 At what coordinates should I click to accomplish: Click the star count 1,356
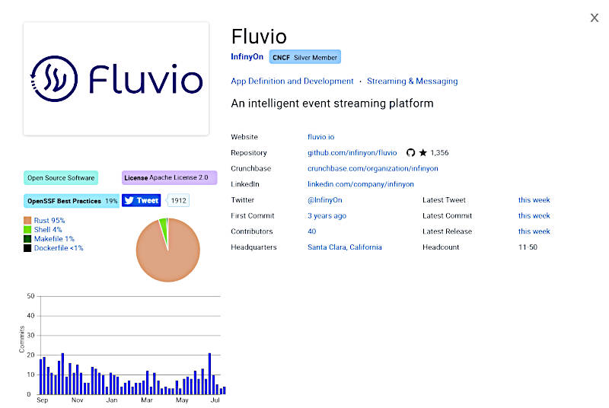[439, 153]
